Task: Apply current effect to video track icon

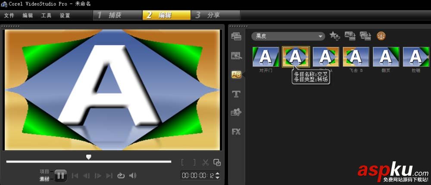Action: [350, 36]
